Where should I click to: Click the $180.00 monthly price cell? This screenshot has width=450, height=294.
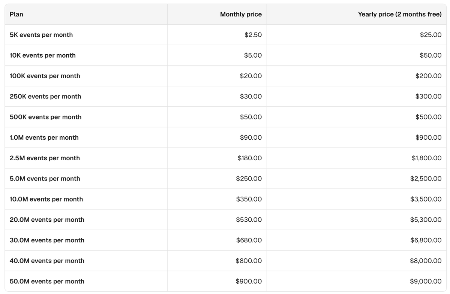click(x=250, y=158)
